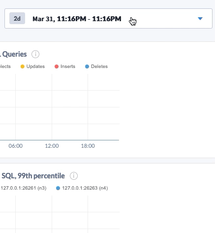Click the SQL, 99th percentile chart title
The image size is (215, 233).
[x=33, y=176]
